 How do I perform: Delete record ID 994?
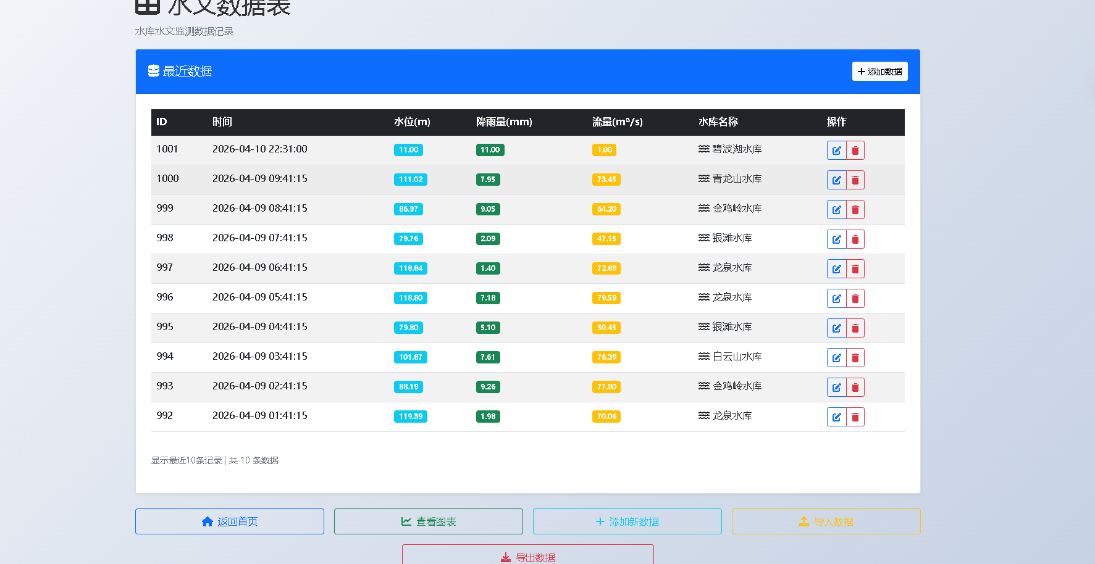(855, 358)
